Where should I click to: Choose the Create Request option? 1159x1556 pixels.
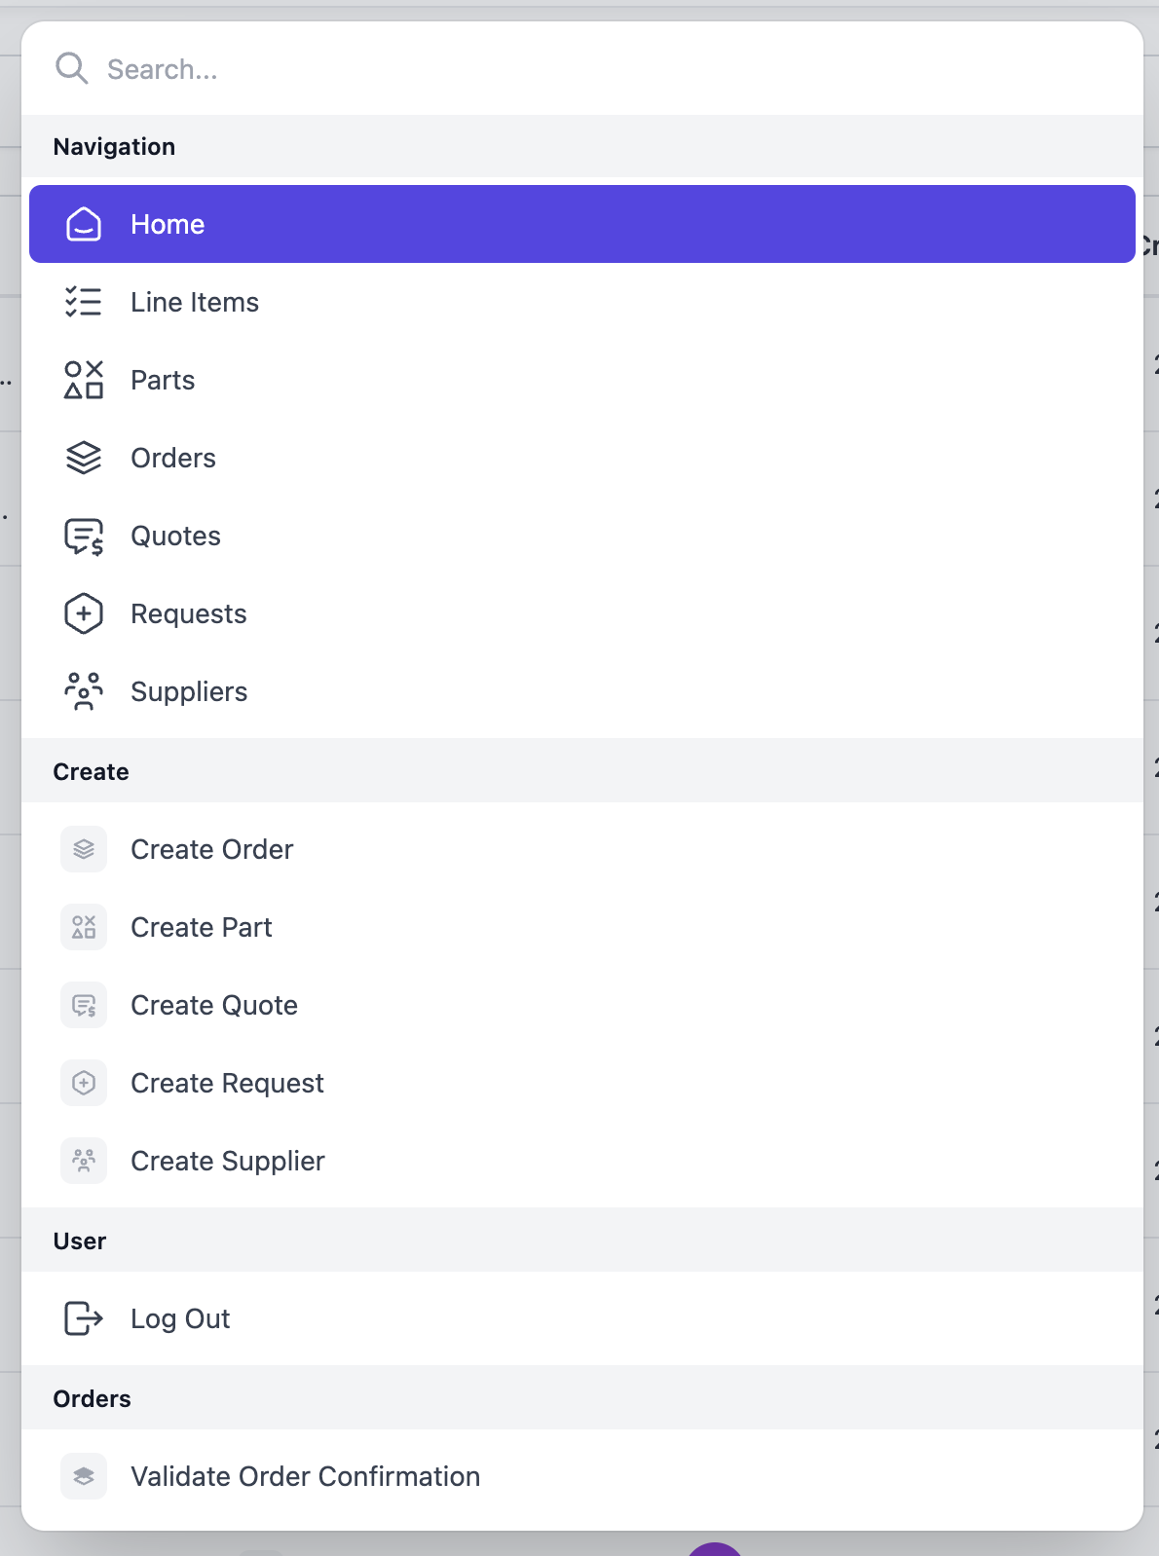point(227,1083)
